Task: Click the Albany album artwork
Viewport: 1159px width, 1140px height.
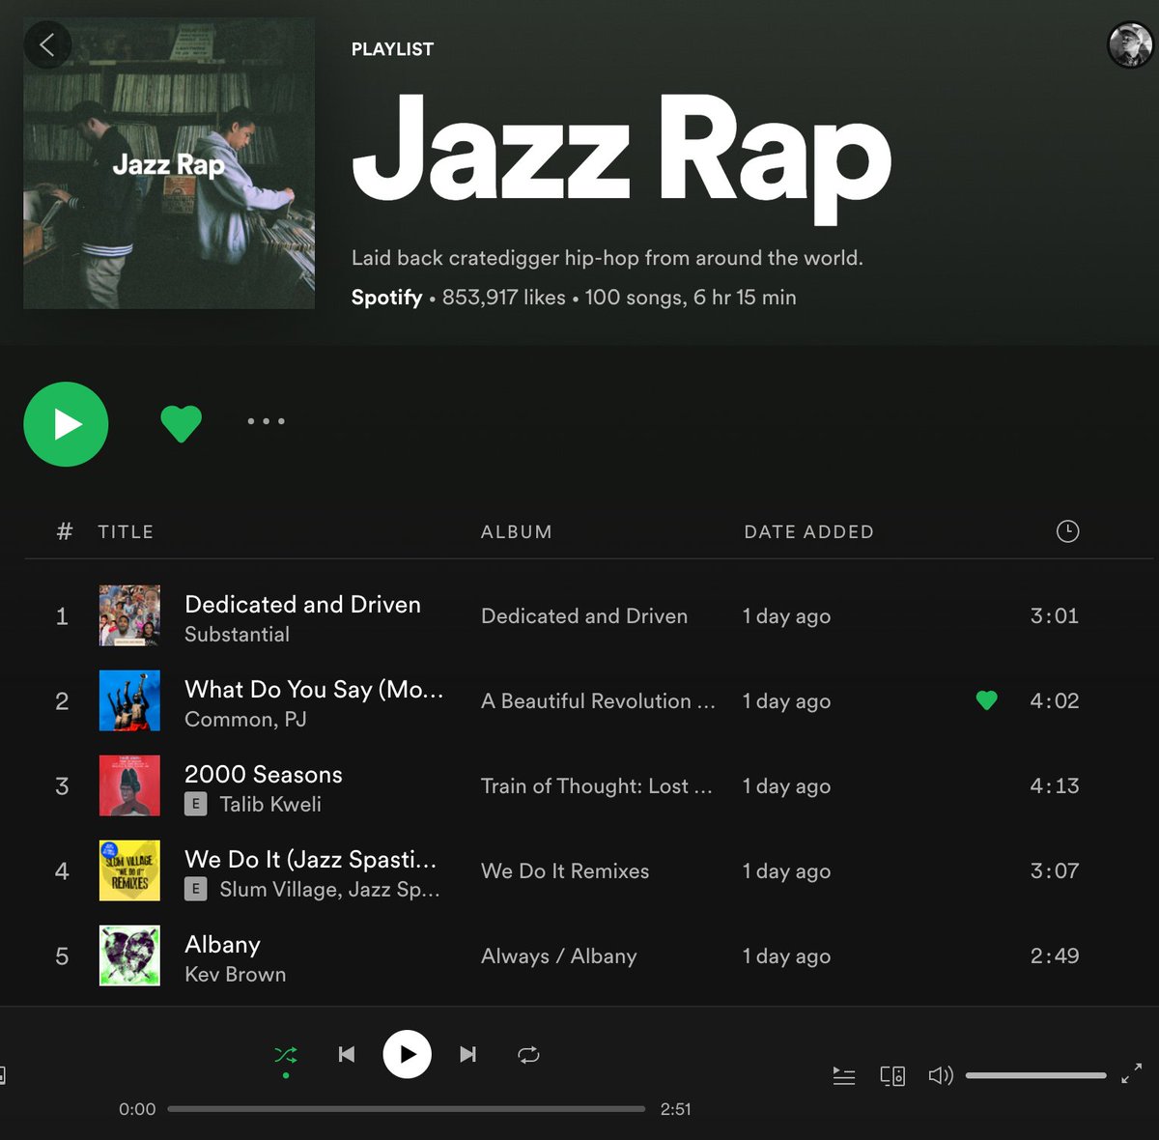Action: pyautogui.click(x=129, y=955)
